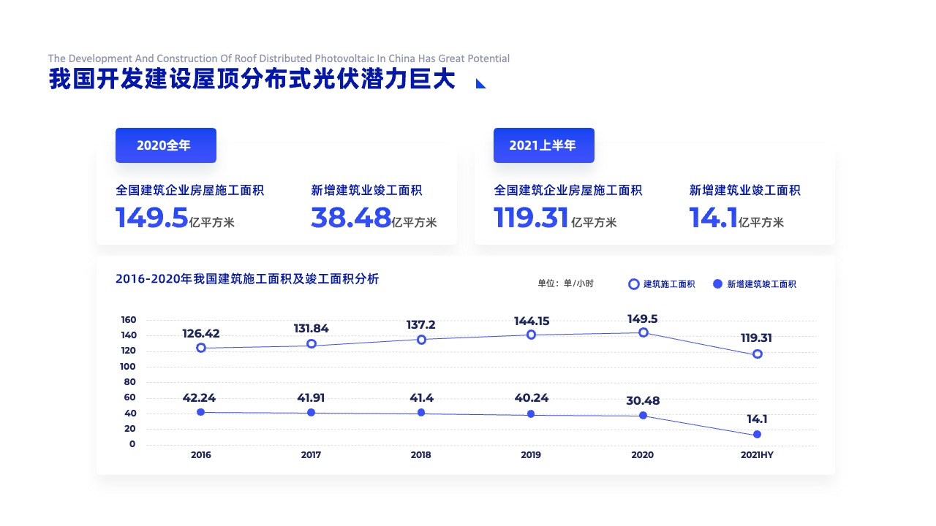Click the 160 y-axis label

[x=129, y=320]
